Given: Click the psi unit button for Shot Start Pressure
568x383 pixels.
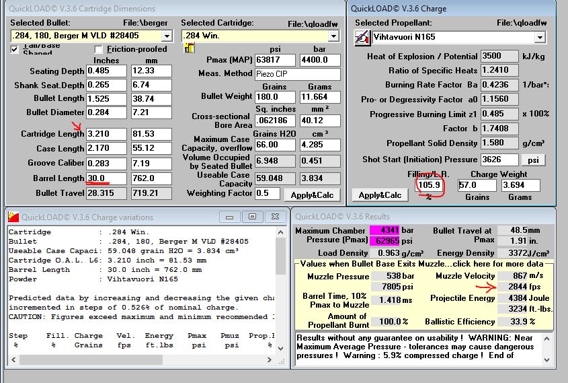Looking at the screenshot, I should click(x=534, y=160).
